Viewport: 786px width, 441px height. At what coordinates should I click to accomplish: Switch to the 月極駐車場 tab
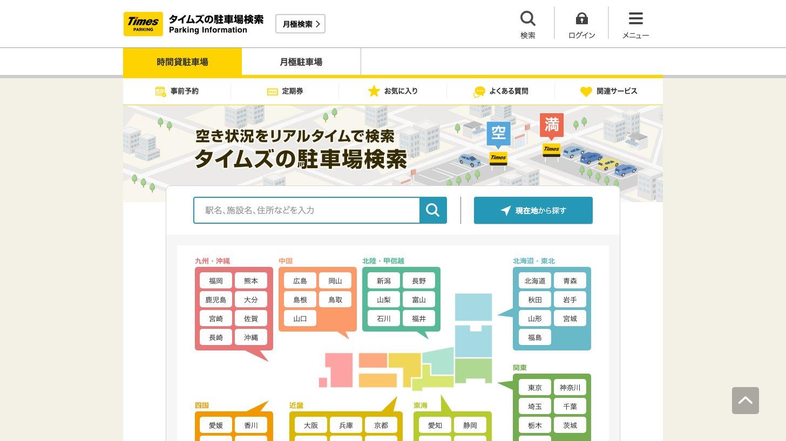pyautogui.click(x=301, y=62)
